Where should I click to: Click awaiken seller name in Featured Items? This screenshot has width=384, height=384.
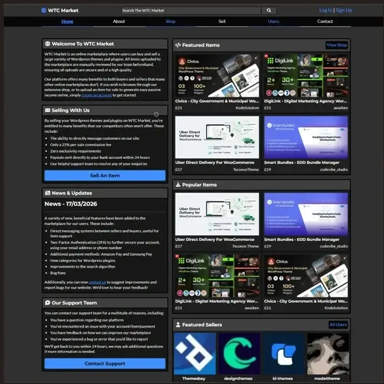point(341,108)
